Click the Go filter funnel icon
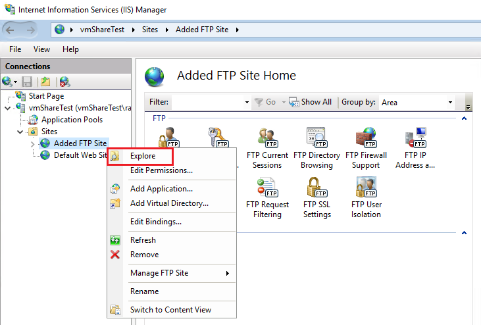The height and width of the screenshot is (325, 481). (259, 102)
